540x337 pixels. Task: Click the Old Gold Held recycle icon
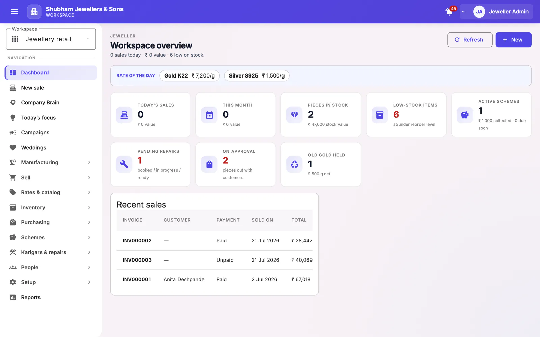tap(294, 164)
